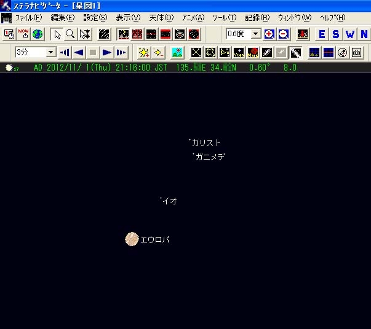Click the zoom in plus magnifier button
Viewport: 371px width, 329px height.
coord(269,34)
